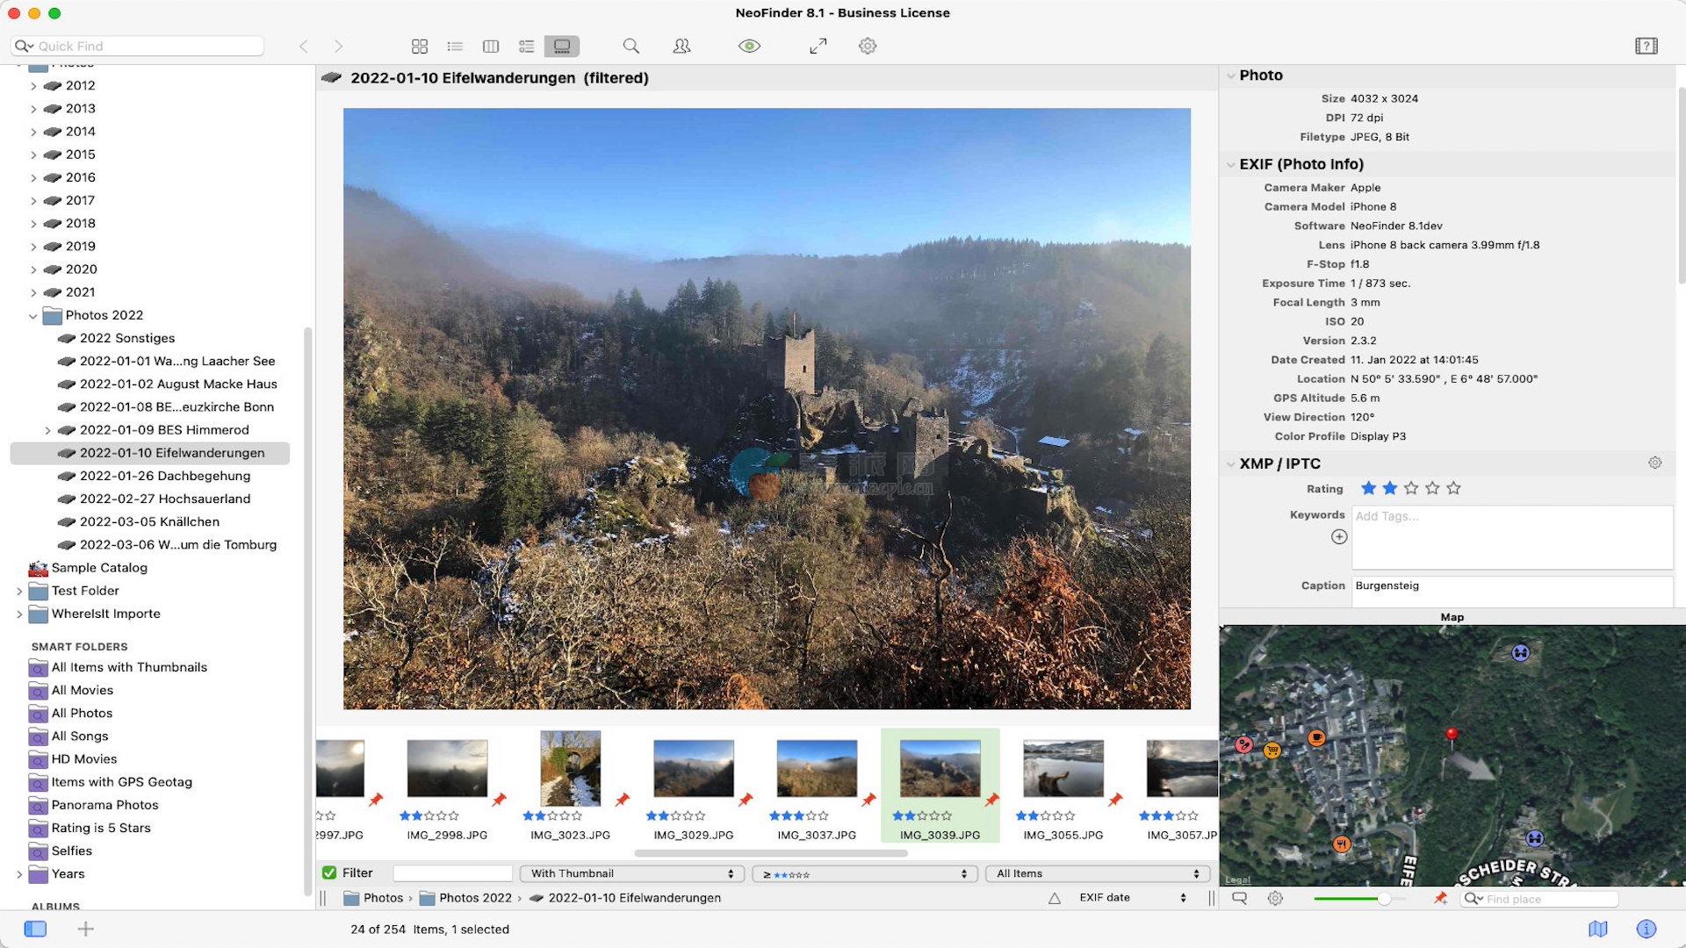Click Photos 2022 in the path bar
Image resolution: width=1686 pixels, height=948 pixels.
click(x=474, y=898)
